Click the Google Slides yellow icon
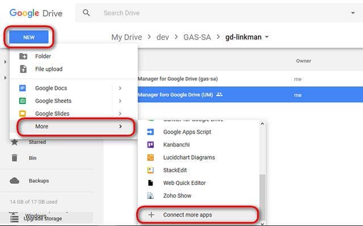 coord(23,114)
